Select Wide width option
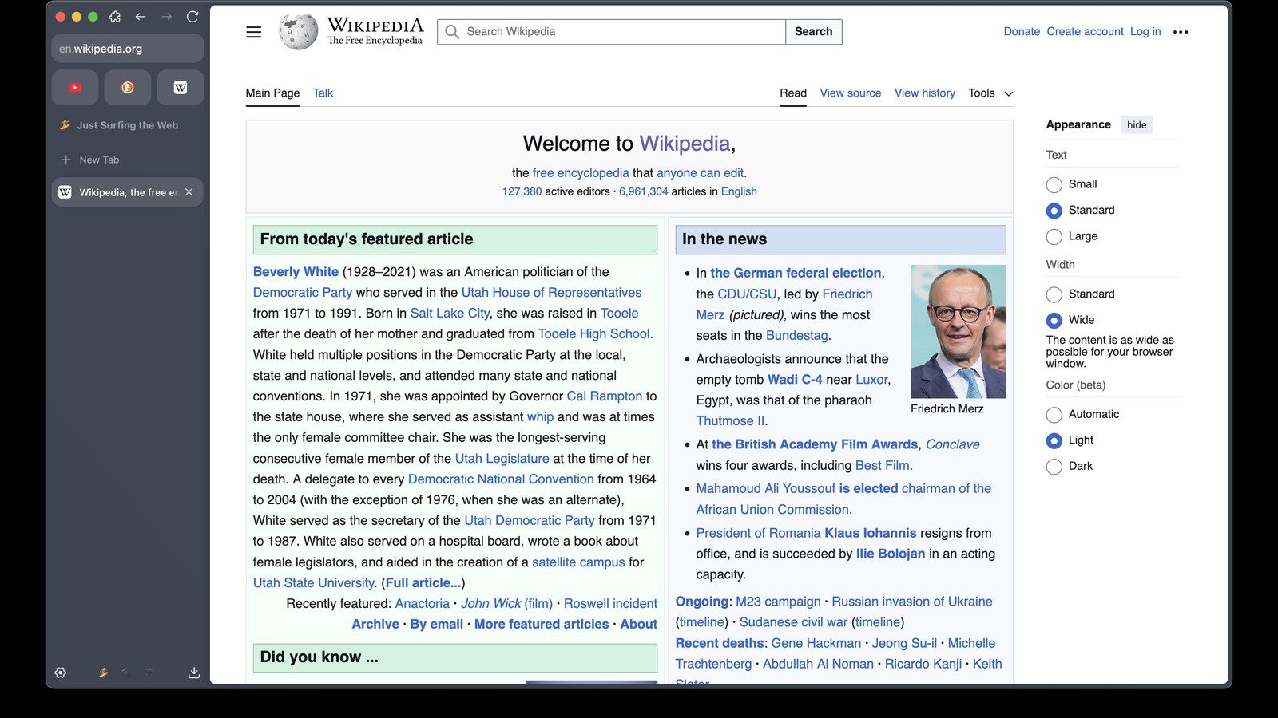Image resolution: width=1278 pixels, height=718 pixels. [1054, 320]
